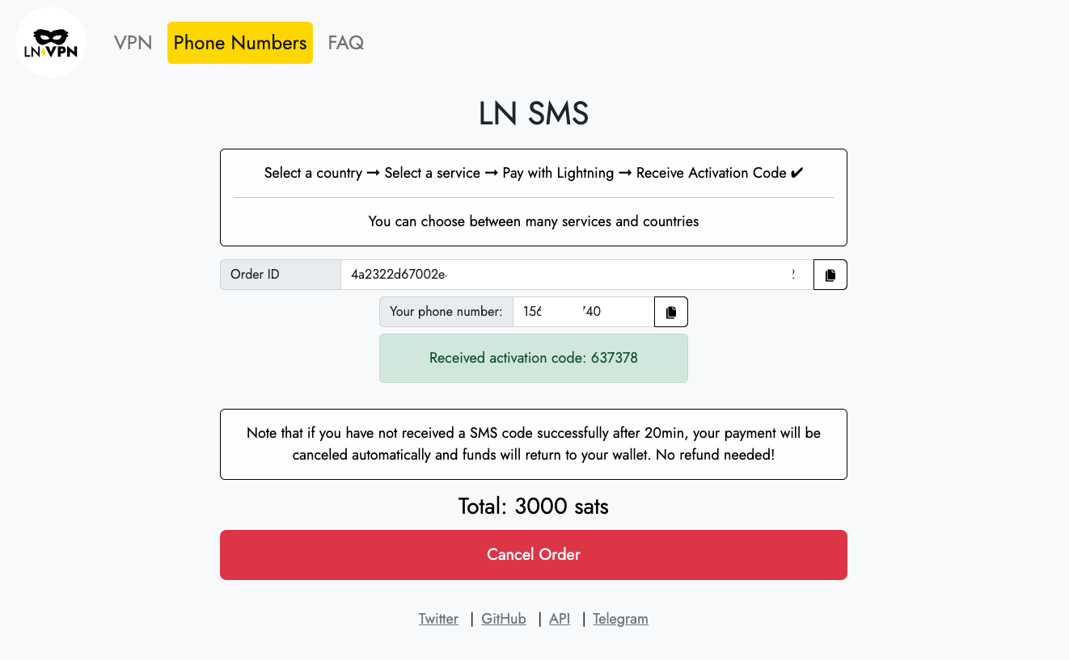
Task: Click the LN SMS heading
Action: (x=534, y=114)
